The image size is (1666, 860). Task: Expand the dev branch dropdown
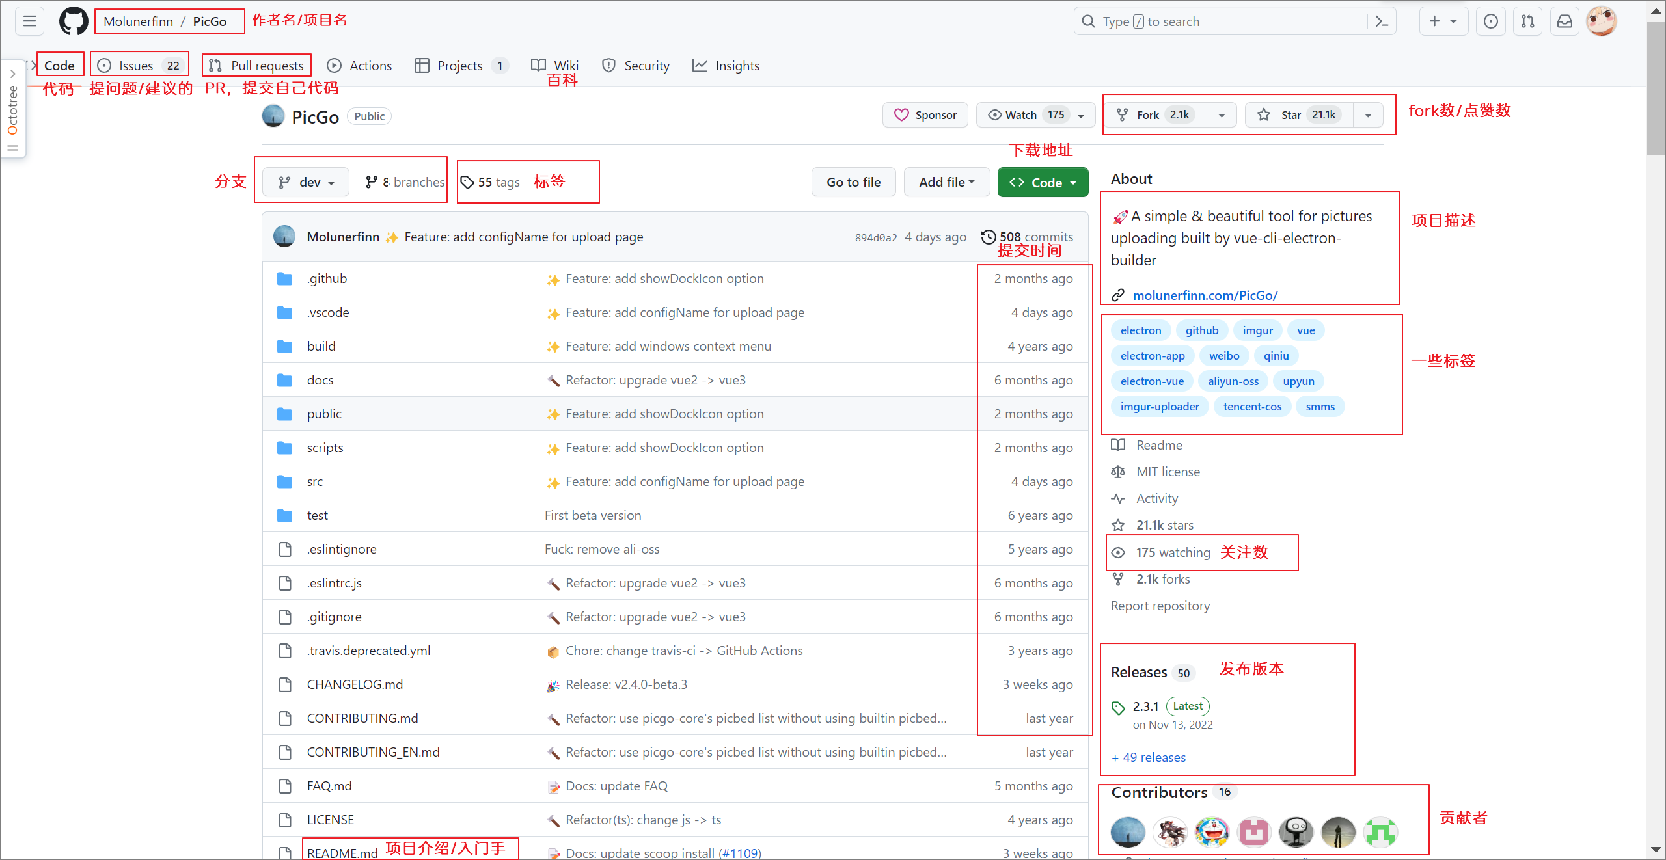click(x=306, y=182)
